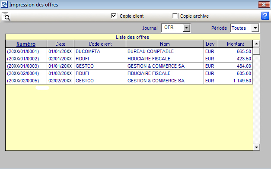Click GESTCO code in offer 0005 row
This screenshot has height=169, width=271.
[x=85, y=81]
